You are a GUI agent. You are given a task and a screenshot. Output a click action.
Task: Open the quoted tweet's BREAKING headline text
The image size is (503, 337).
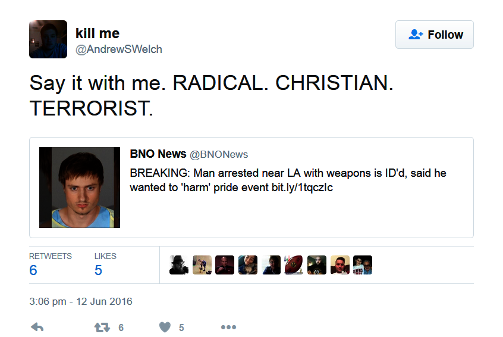pyautogui.click(x=288, y=180)
